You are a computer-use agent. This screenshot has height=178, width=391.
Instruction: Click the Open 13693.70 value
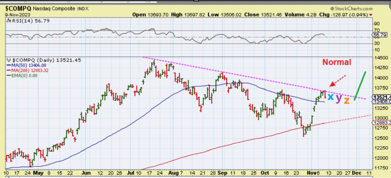pos(150,15)
